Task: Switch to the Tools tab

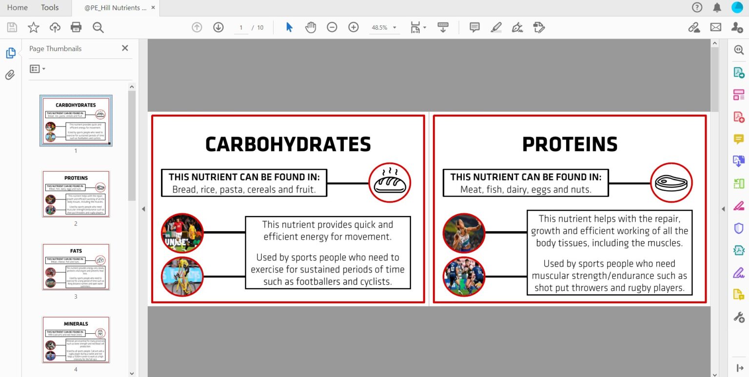Action: click(49, 7)
